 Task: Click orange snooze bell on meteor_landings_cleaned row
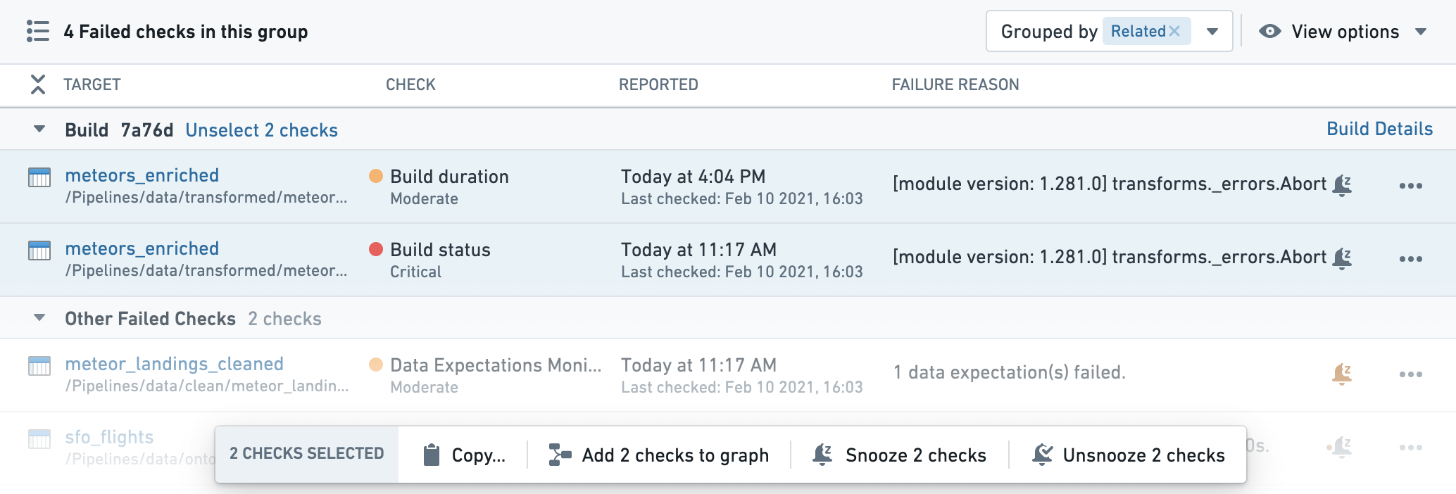click(x=1342, y=373)
